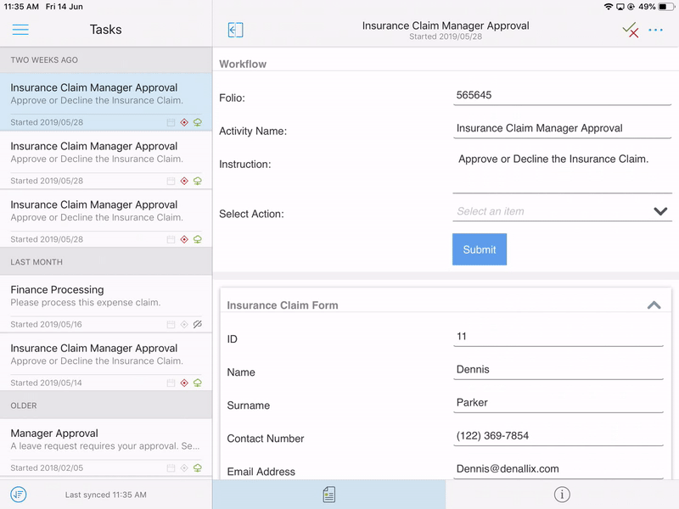Open the Select Action dropdown
The height and width of the screenshot is (509, 679).
tap(562, 211)
